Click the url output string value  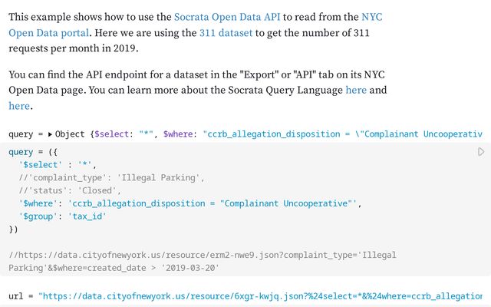coord(261,295)
